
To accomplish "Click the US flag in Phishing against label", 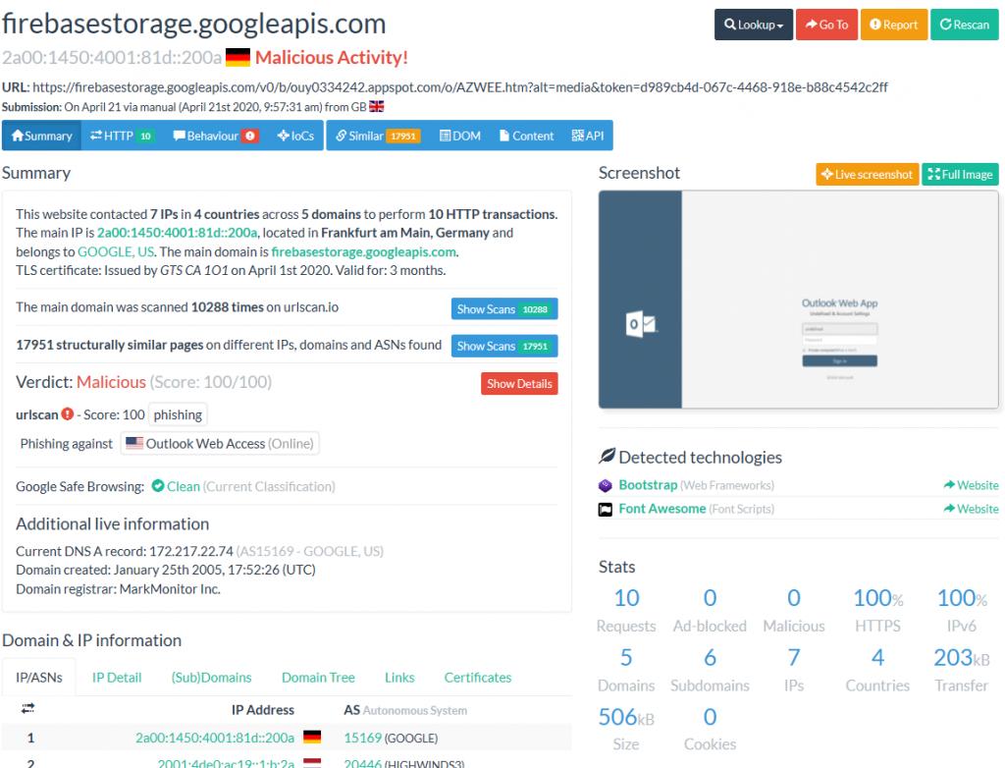I will 134,443.
